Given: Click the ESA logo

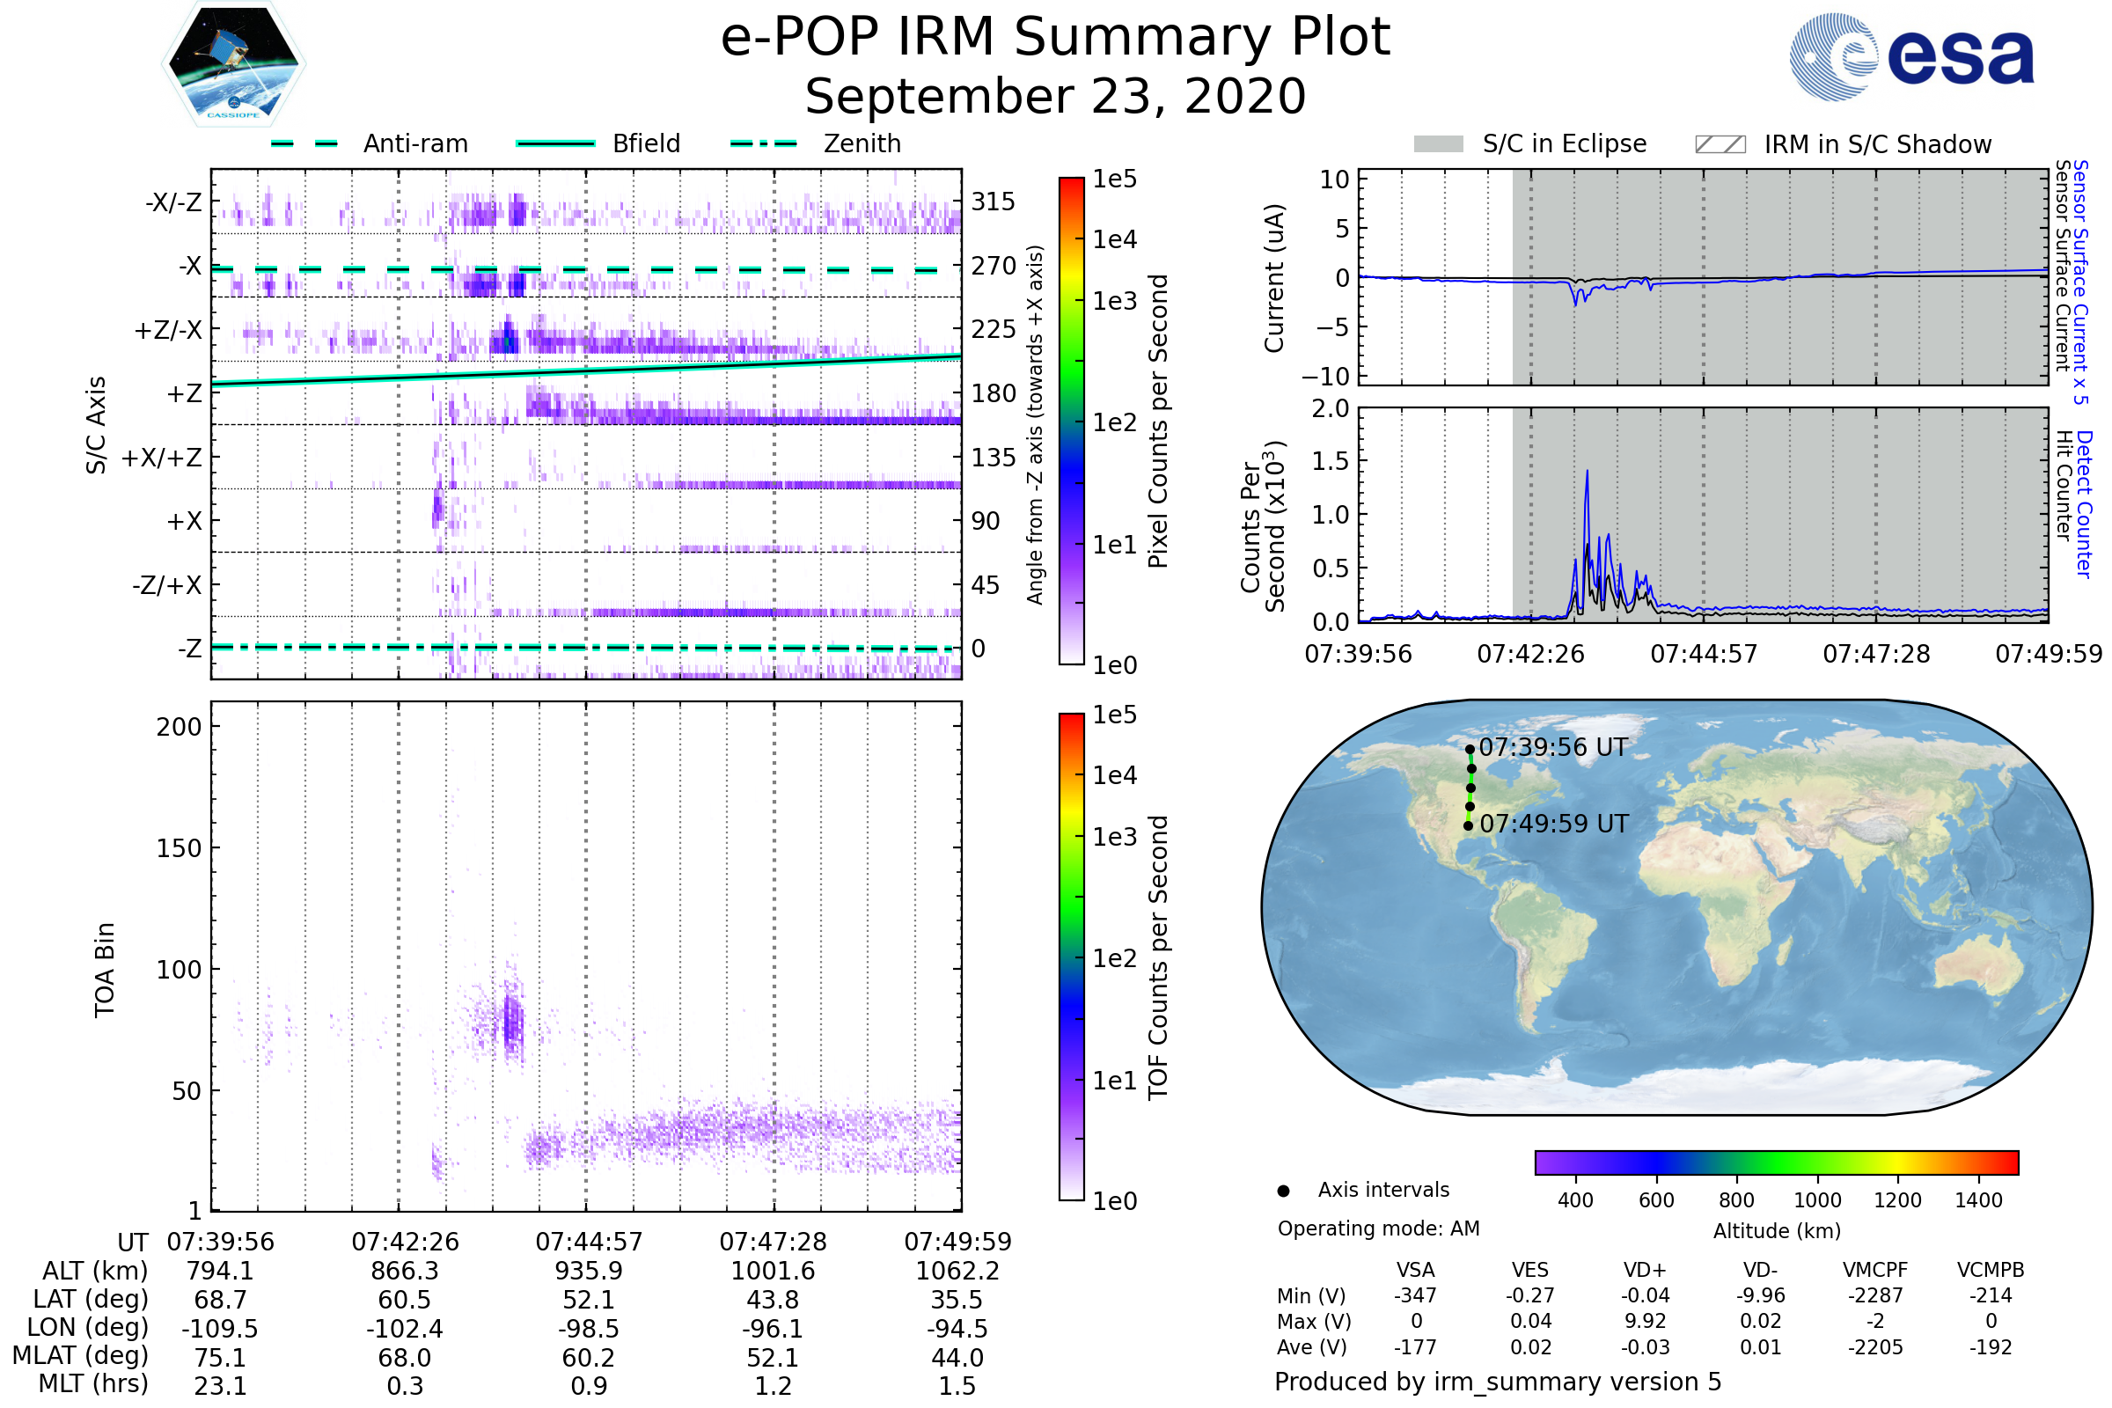Looking at the screenshot, I should point(1911,57).
